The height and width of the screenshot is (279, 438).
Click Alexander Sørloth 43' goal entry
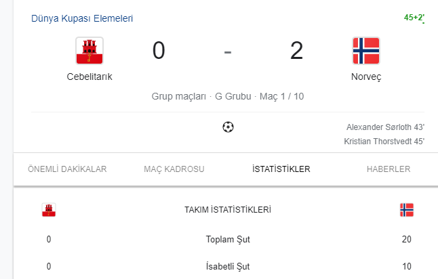[x=385, y=127]
